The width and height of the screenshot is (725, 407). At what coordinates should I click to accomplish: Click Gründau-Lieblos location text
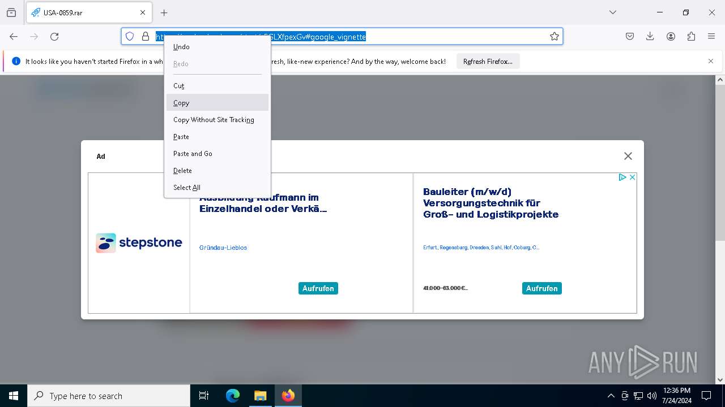(x=223, y=248)
